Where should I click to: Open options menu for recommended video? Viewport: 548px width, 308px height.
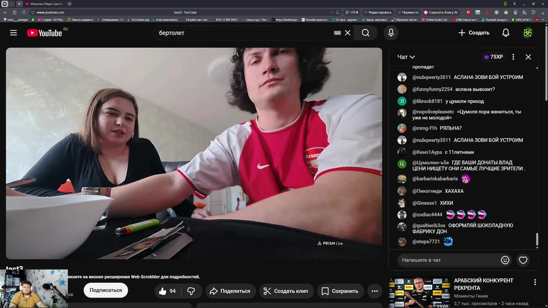pyautogui.click(x=535, y=282)
